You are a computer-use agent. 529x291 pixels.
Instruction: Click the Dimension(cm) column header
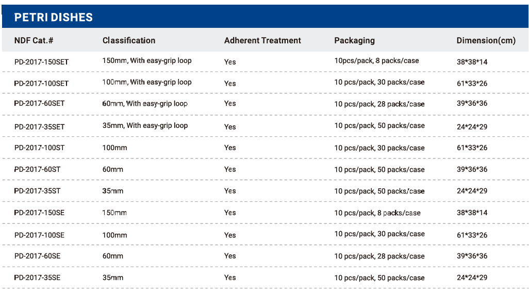tap(486, 41)
